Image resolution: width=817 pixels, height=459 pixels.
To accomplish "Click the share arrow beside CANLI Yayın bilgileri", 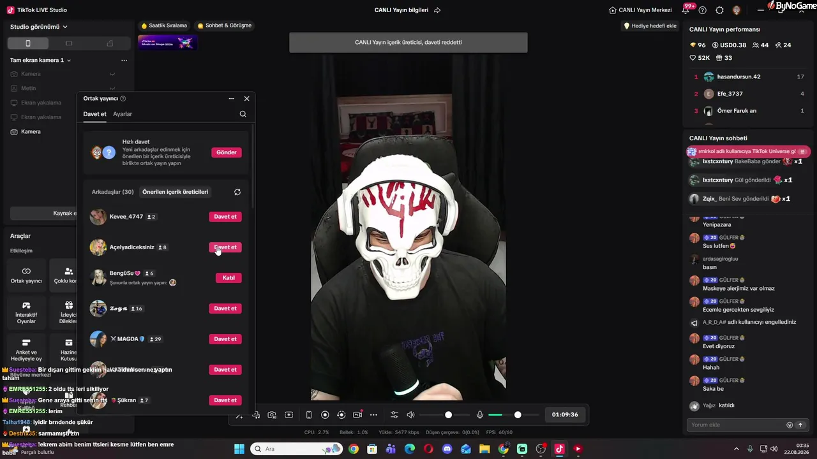I will click(437, 10).
